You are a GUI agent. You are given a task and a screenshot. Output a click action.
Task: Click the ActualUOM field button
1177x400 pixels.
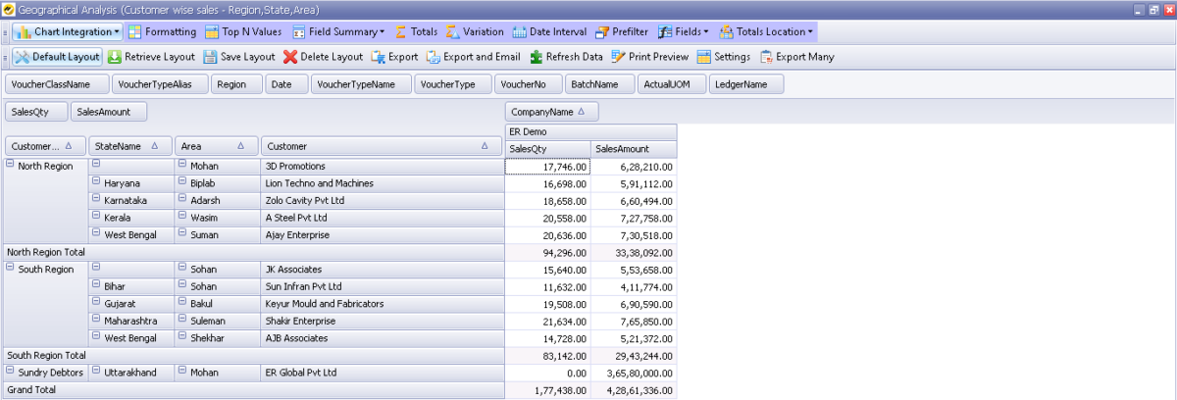point(672,84)
